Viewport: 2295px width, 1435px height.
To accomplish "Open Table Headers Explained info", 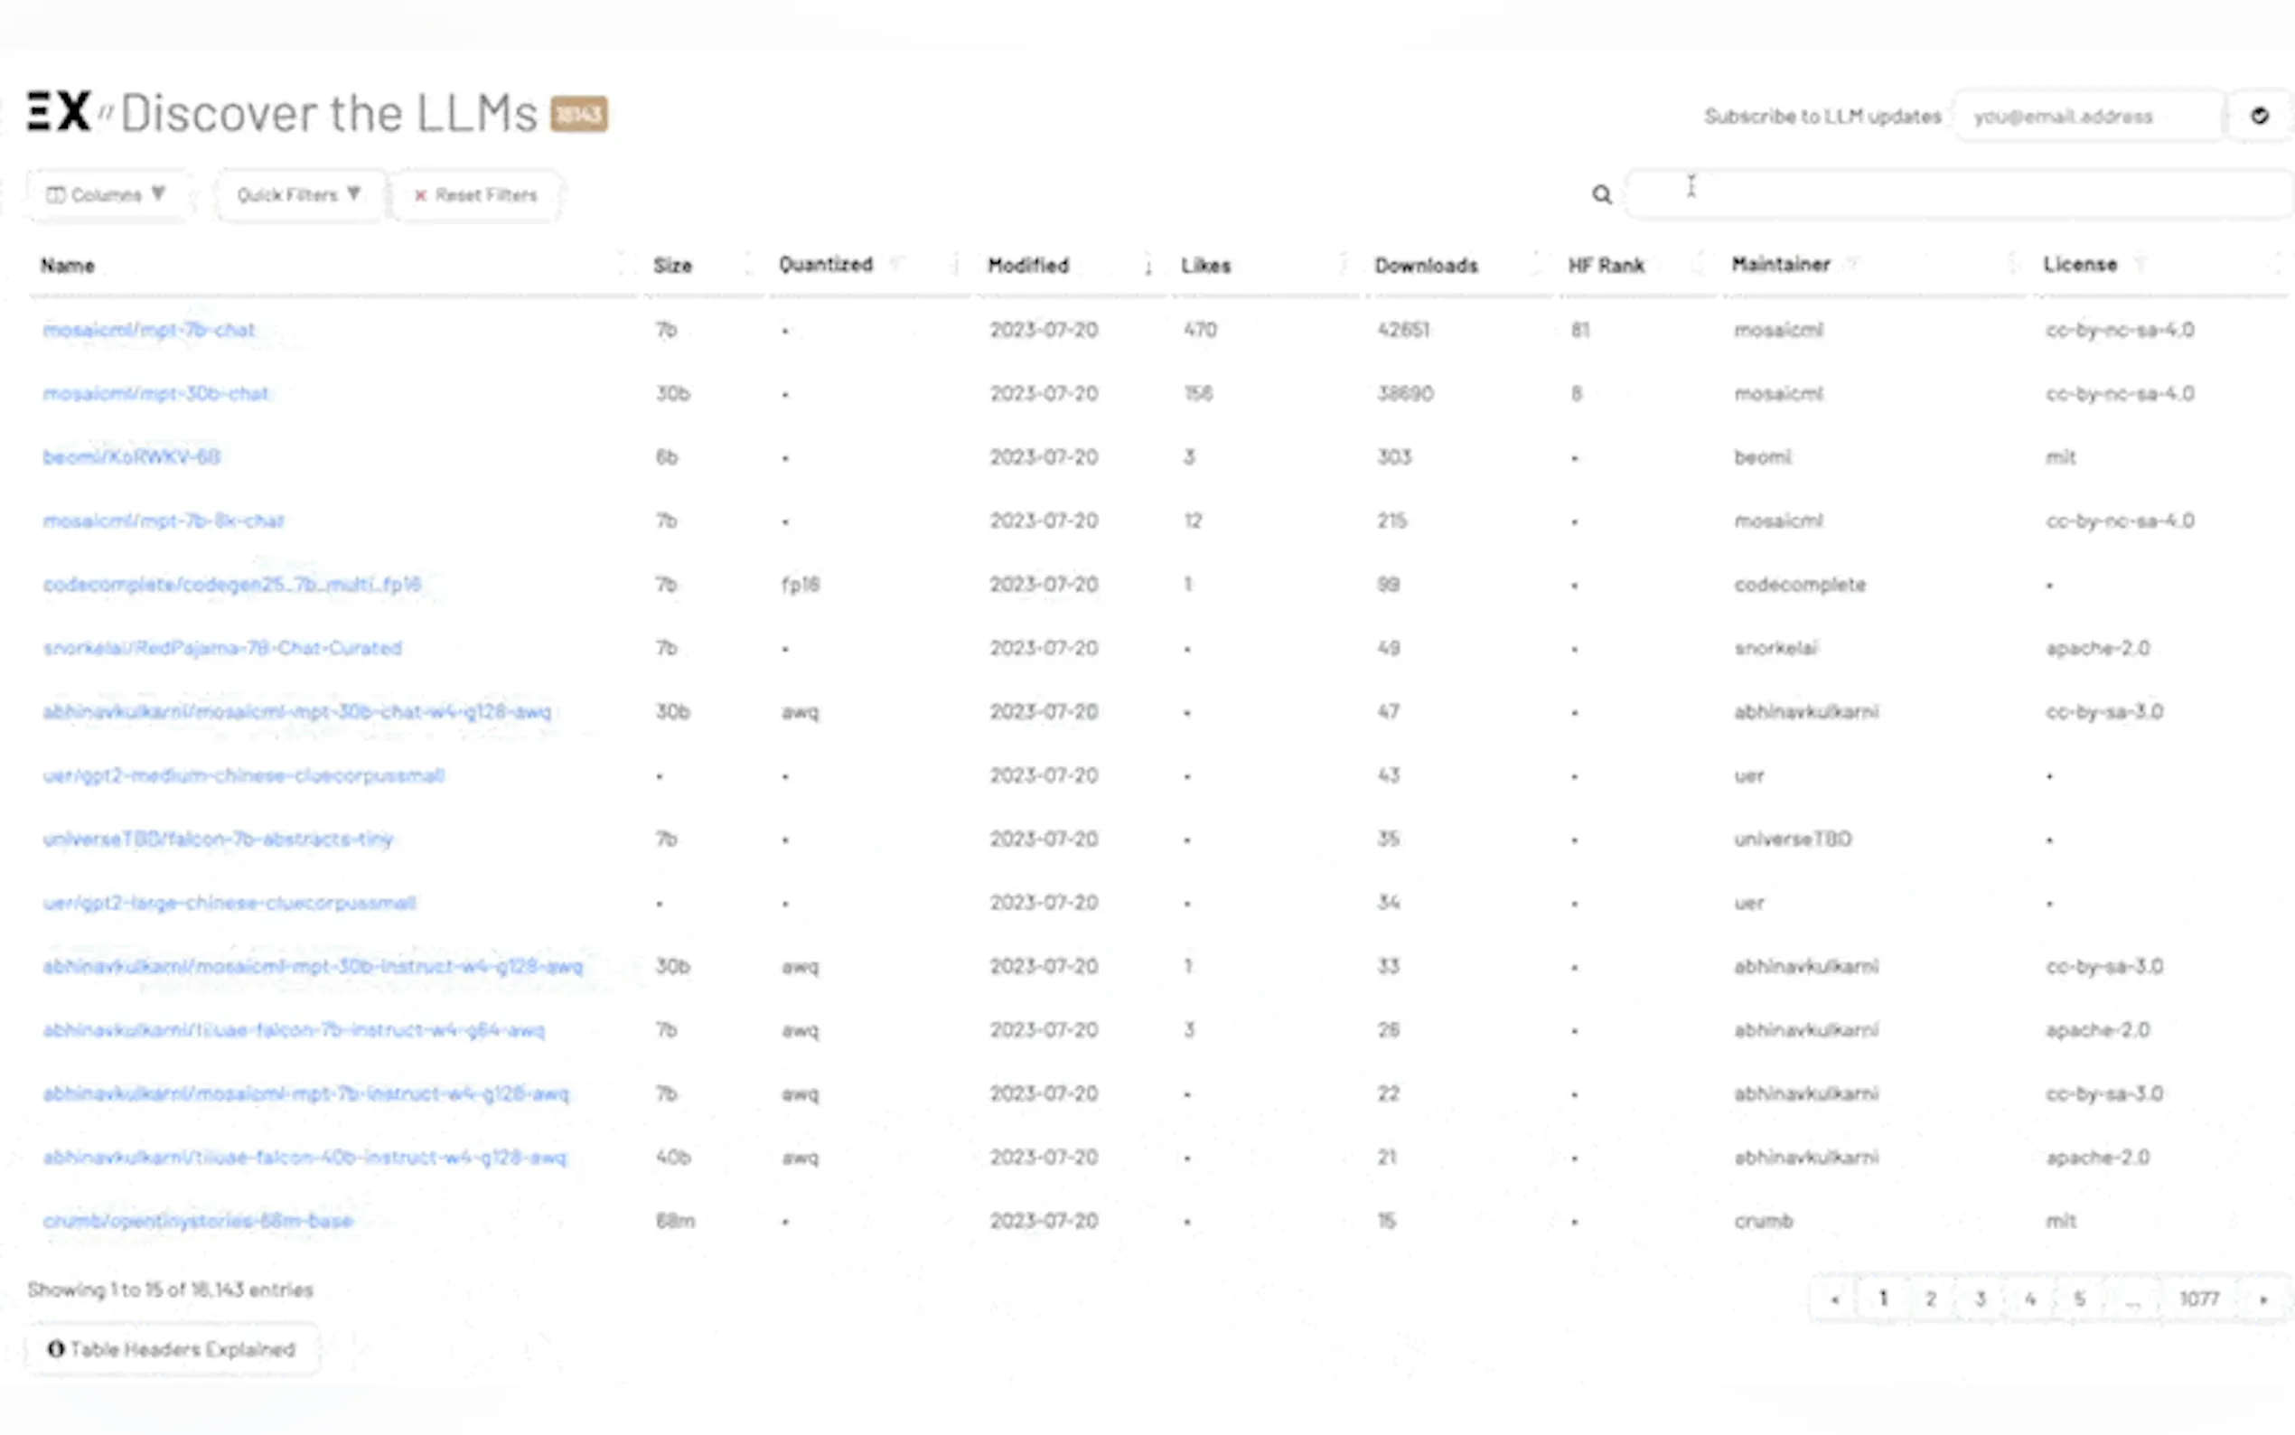I will (x=172, y=1348).
